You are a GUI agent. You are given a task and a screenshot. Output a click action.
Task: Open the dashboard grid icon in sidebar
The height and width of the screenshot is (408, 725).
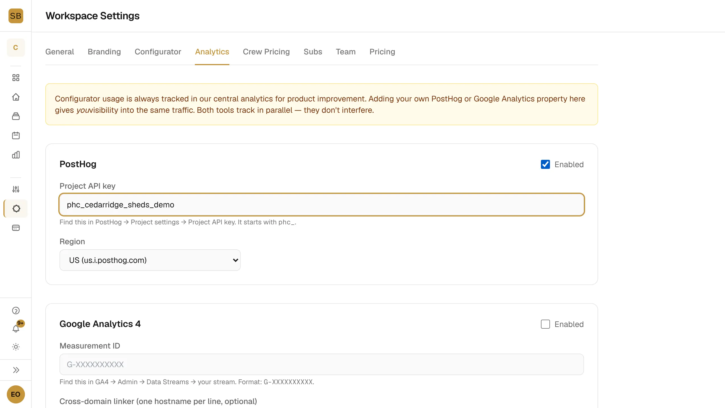point(16,78)
